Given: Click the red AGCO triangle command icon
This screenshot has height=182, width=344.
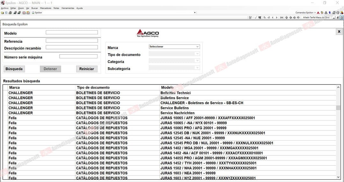Looking at the screenshot, I should (x=318, y=13).
